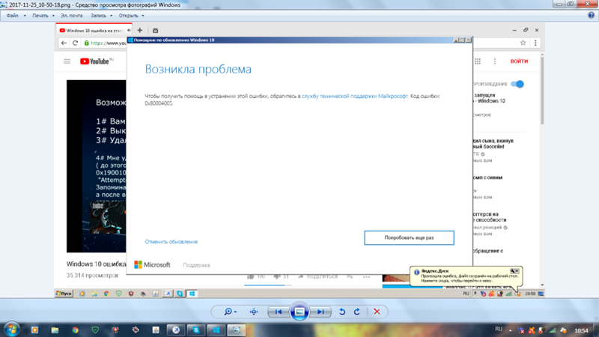The height and width of the screenshot is (337, 599).
Task: Click the blue help question mark icon
Action: point(592,15)
